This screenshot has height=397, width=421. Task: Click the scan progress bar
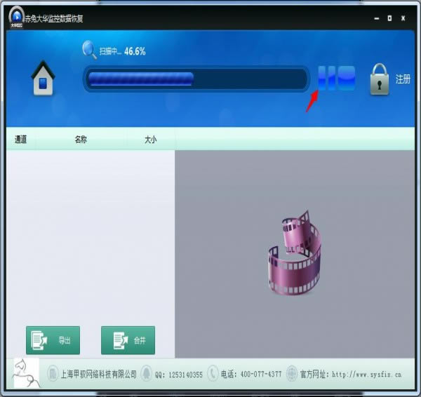196,79
